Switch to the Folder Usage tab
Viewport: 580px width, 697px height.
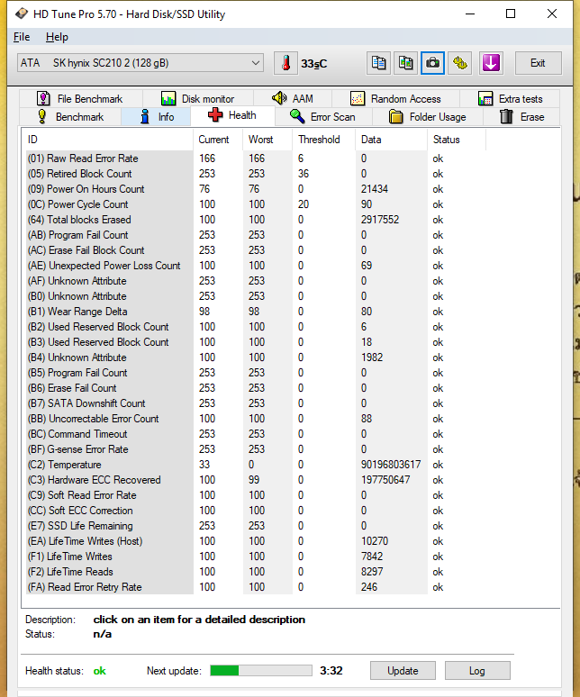[428, 117]
